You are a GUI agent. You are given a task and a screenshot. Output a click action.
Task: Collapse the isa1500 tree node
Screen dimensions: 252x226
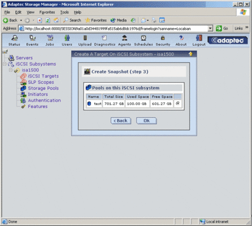(x=11, y=70)
